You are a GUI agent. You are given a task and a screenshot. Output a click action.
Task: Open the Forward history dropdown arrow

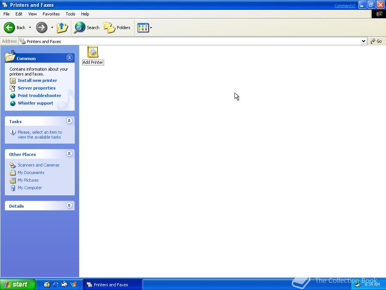pos(52,27)
